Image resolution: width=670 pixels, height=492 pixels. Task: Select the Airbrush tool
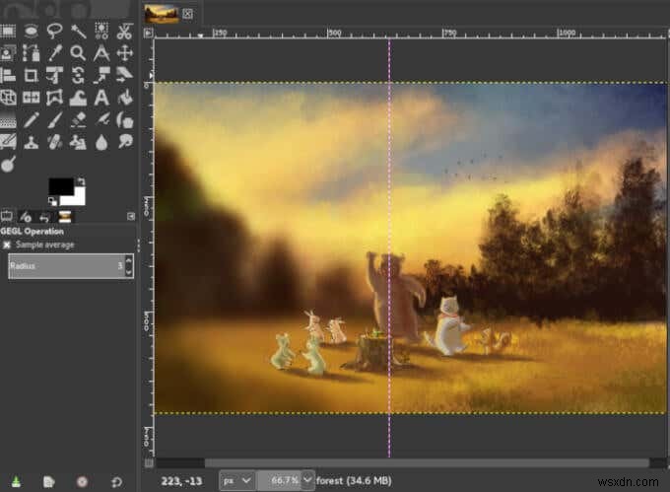pos(101,120)
